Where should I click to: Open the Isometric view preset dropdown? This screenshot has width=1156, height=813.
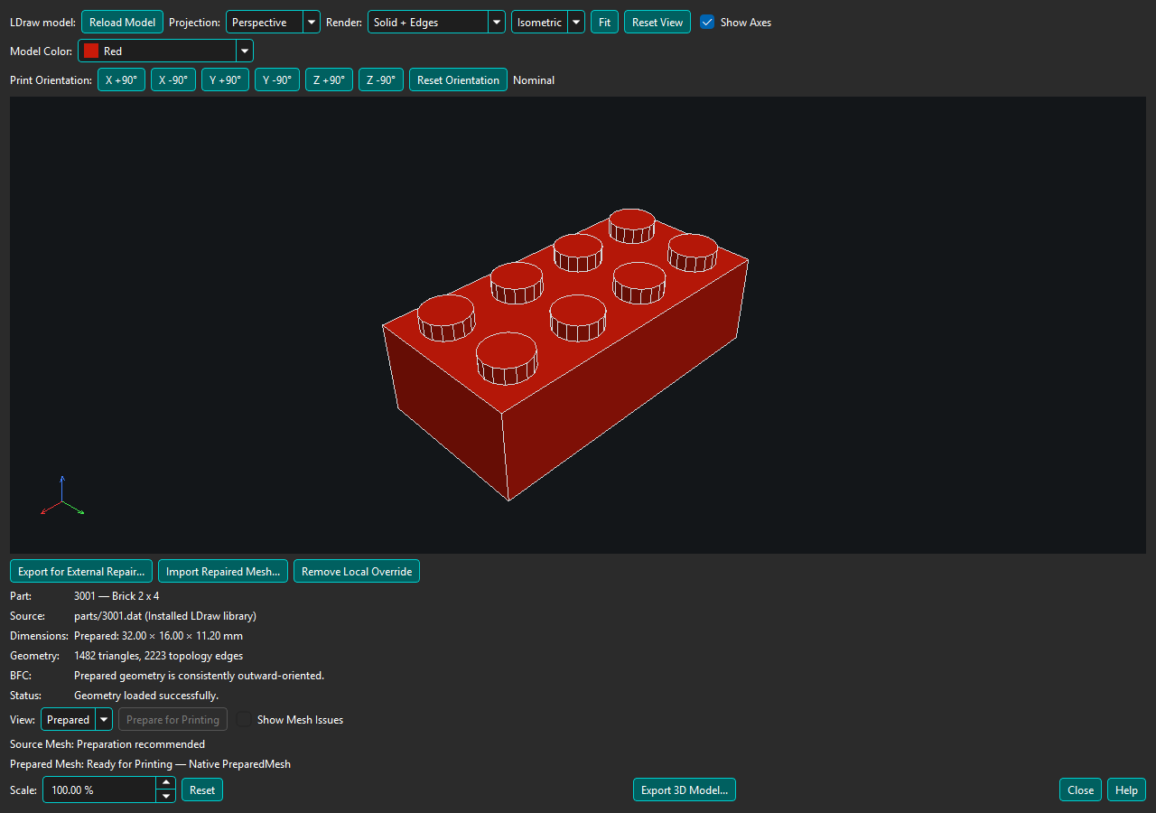point(548,22)
